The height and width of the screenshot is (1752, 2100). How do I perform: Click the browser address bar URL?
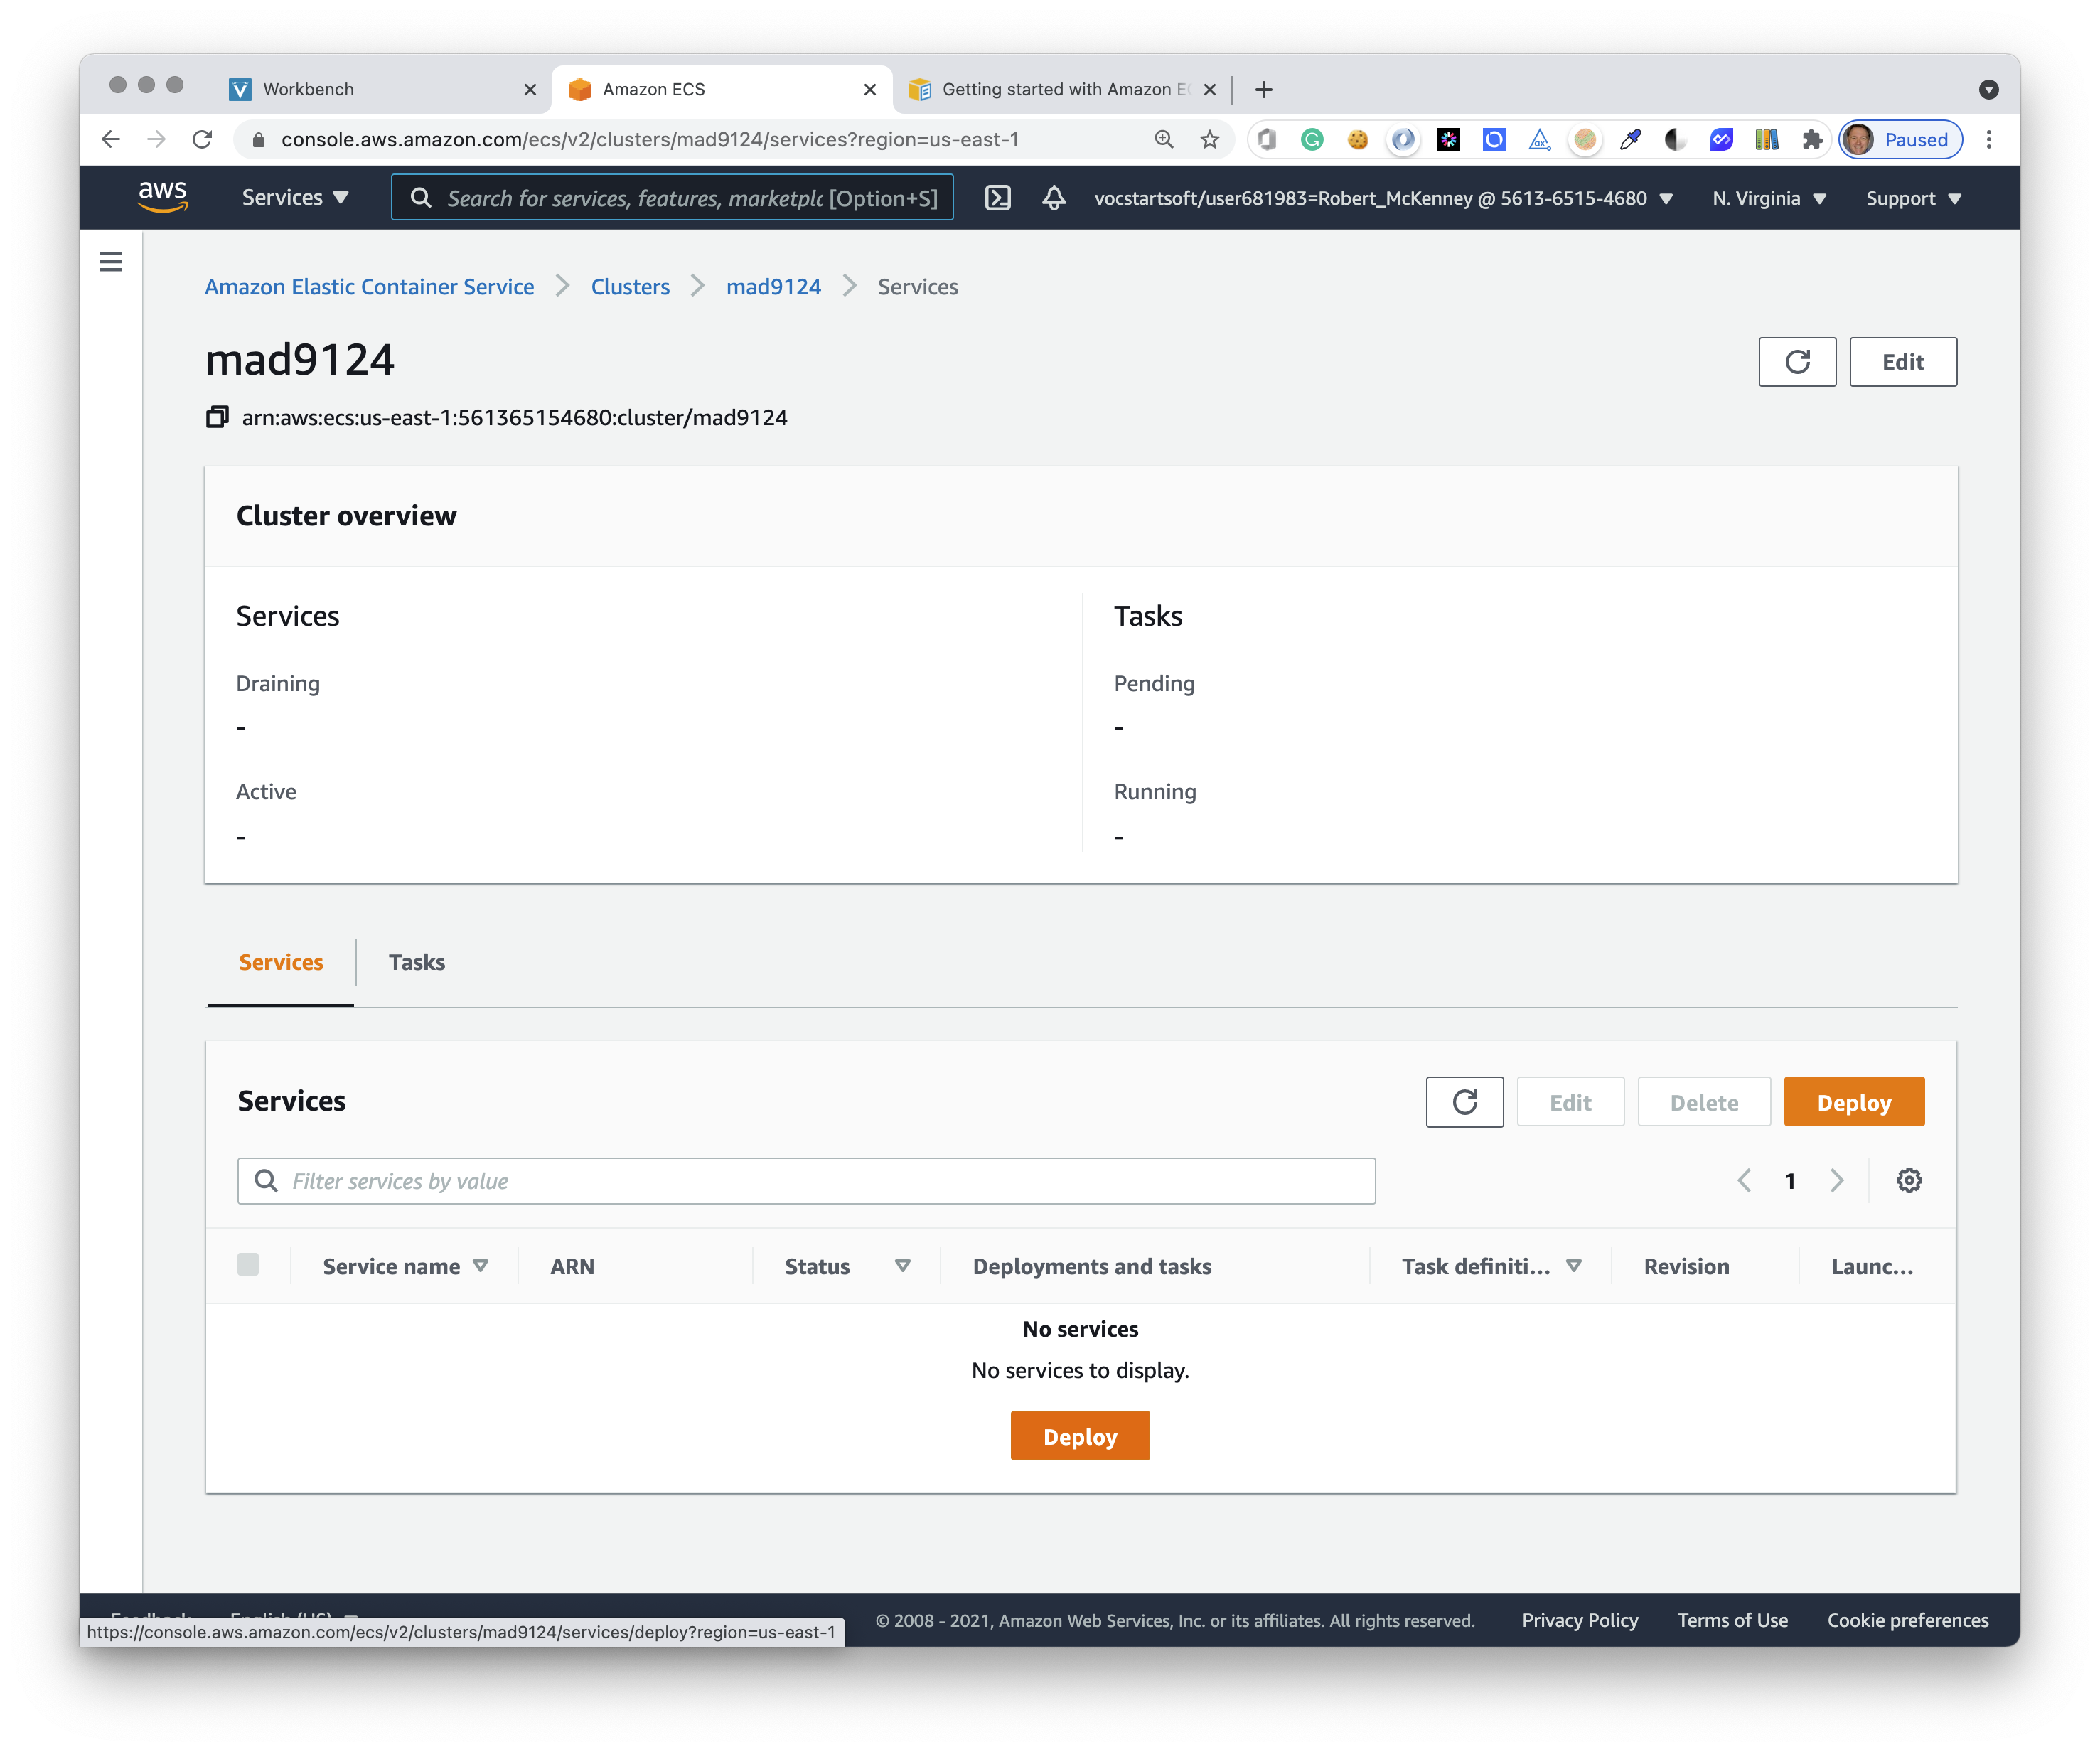(650, 140)
